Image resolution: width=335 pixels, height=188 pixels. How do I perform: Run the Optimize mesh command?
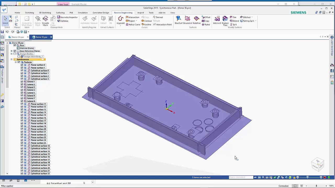63,21
